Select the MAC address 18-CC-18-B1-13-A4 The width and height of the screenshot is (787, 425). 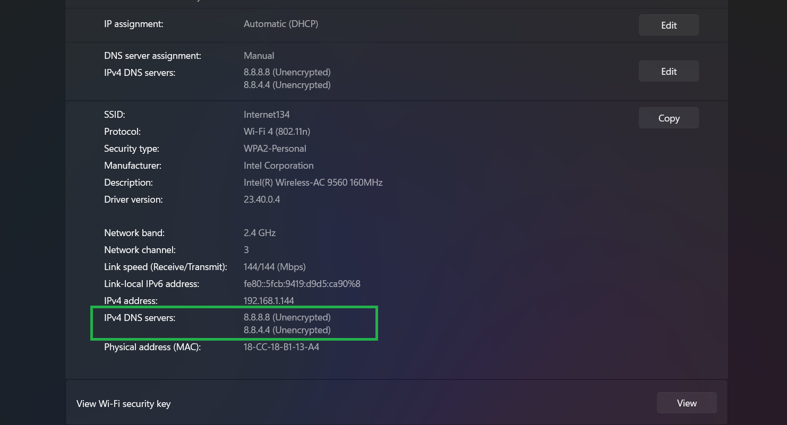click(x=281, y=347)
